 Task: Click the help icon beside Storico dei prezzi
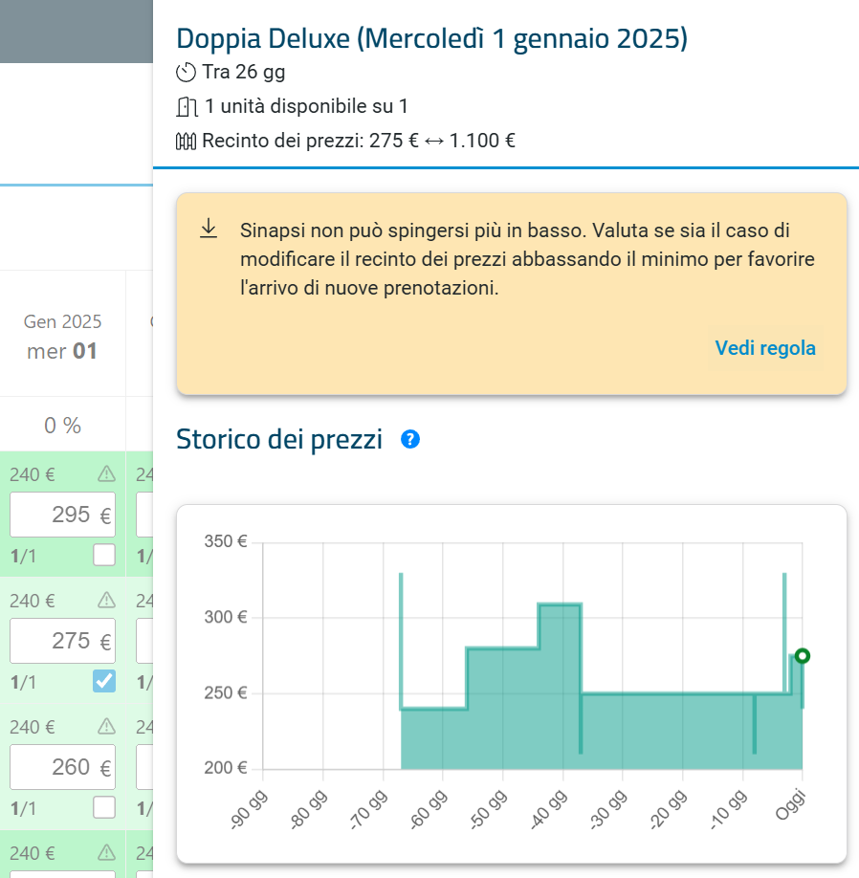click(410, 439)
